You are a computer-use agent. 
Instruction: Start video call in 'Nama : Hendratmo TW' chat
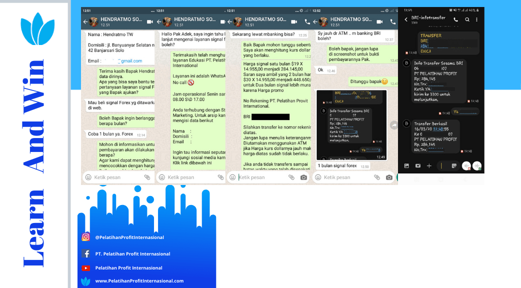coord(150,22)
